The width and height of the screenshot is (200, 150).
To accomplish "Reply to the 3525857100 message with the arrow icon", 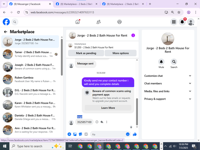I will pos(102,122).
